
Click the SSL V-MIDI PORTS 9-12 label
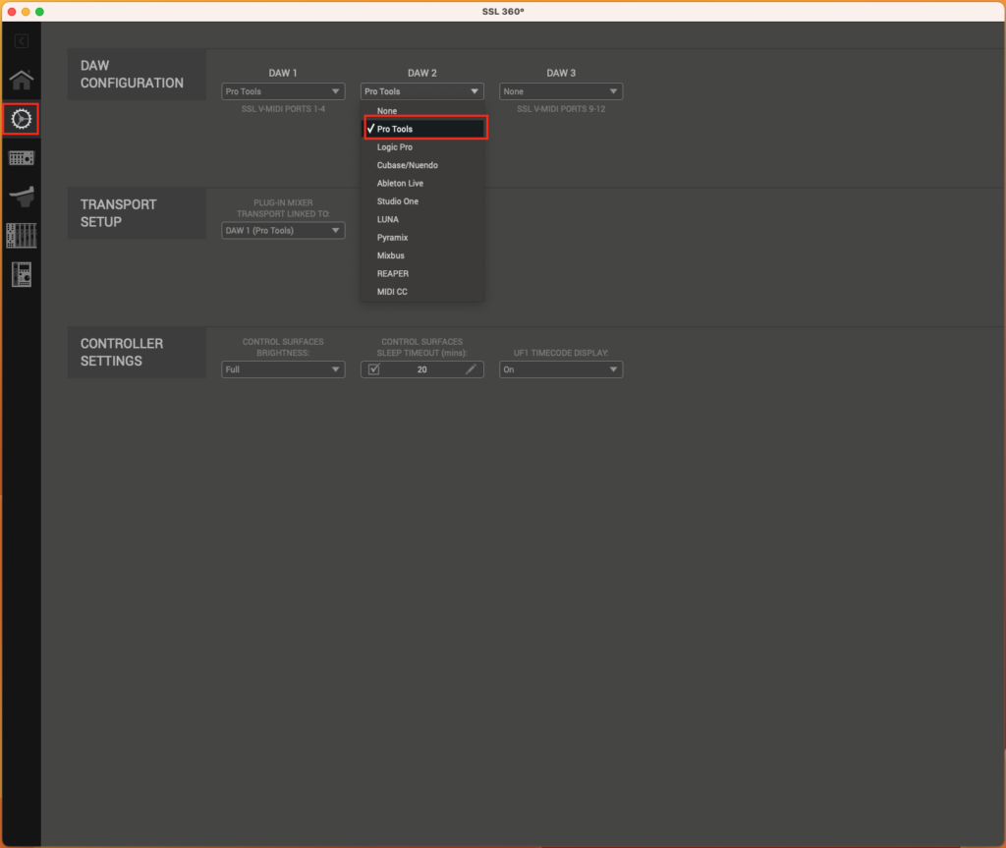click(x=561, y=109)
